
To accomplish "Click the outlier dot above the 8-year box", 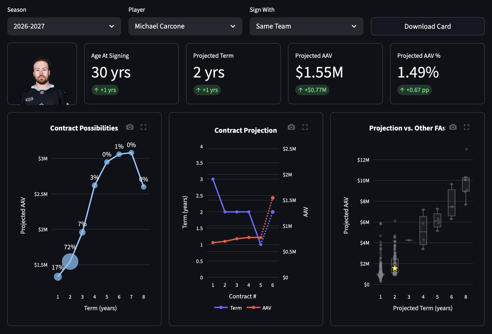I will coord(467,149).
